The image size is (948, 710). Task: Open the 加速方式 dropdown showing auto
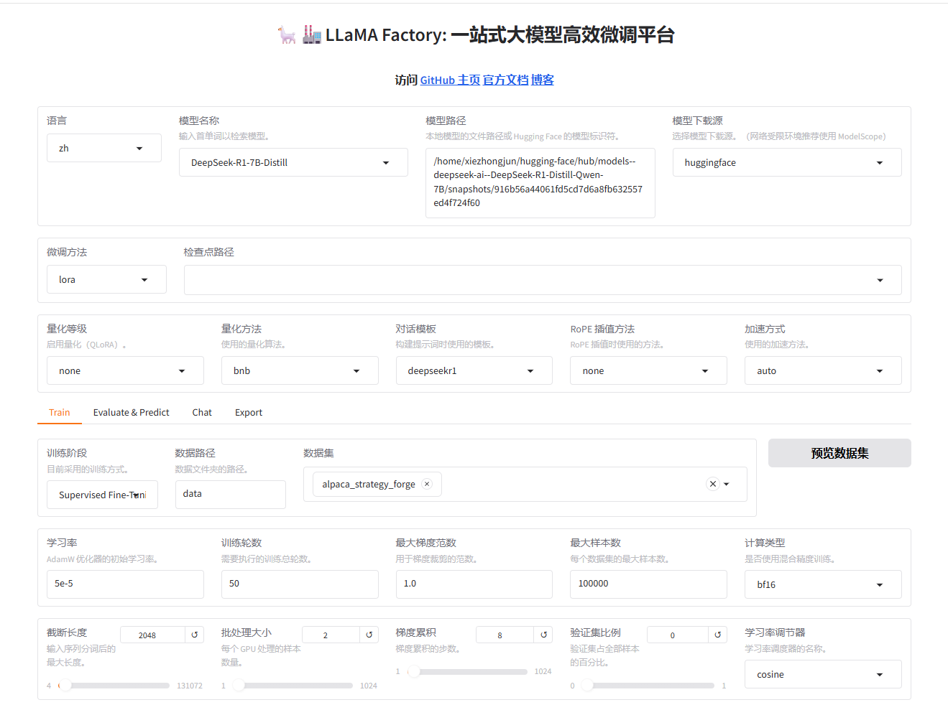pos(823,370)
